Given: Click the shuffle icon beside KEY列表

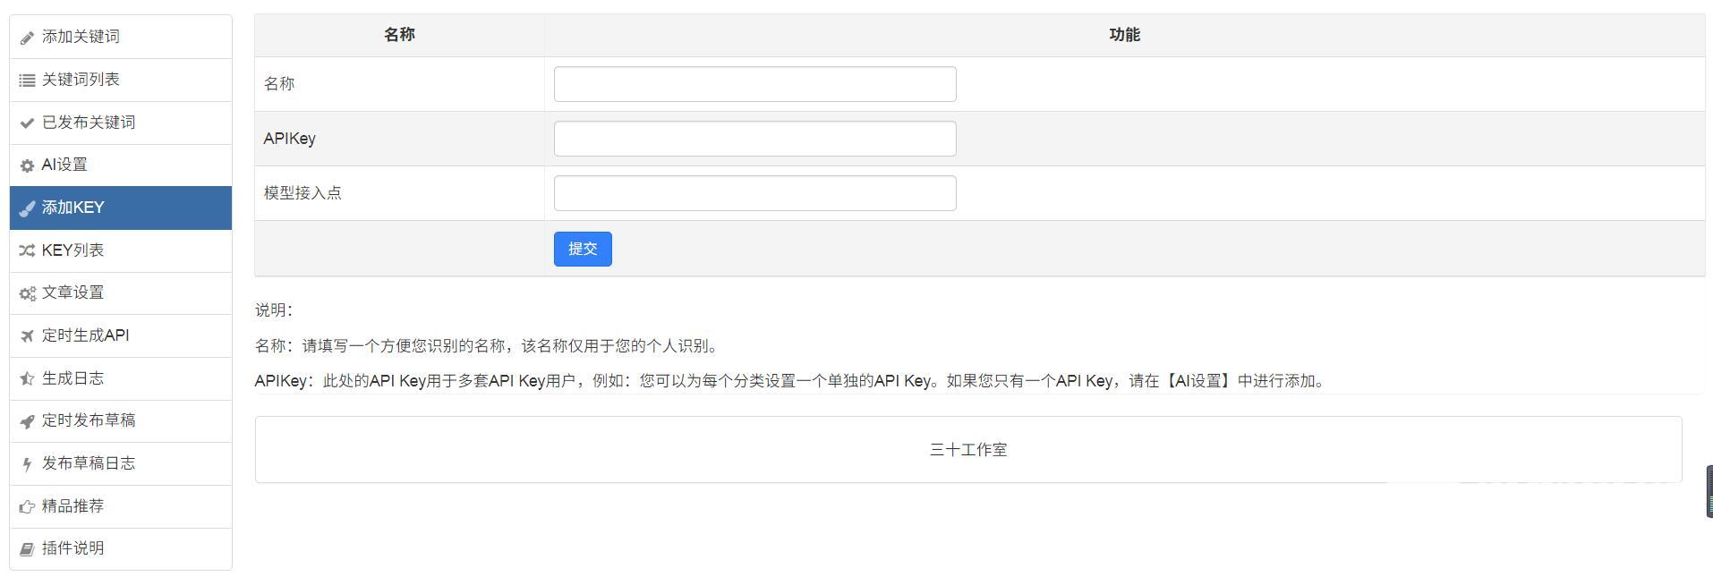Looking at the screenshot, I should click(x=28, y=251).
